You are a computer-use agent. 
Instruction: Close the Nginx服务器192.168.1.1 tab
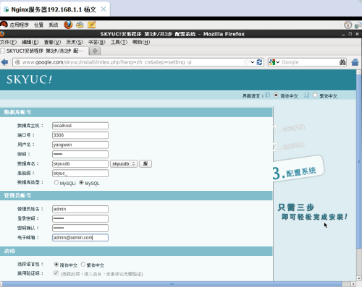[104, 9]
